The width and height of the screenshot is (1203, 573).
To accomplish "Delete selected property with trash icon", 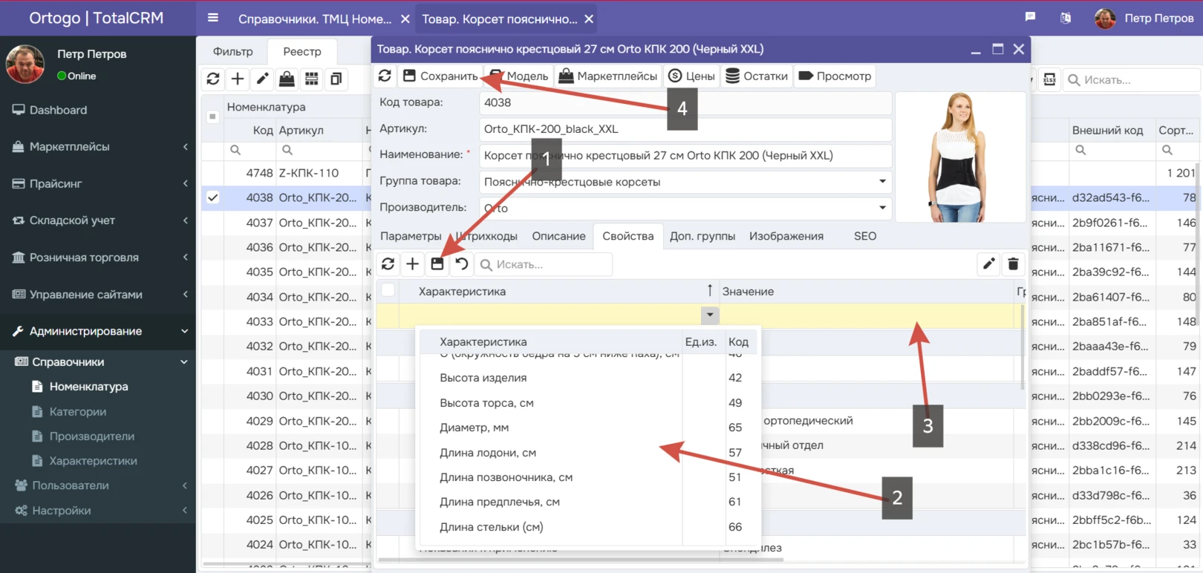I will pyautogui.click(x=1013, y=263).
